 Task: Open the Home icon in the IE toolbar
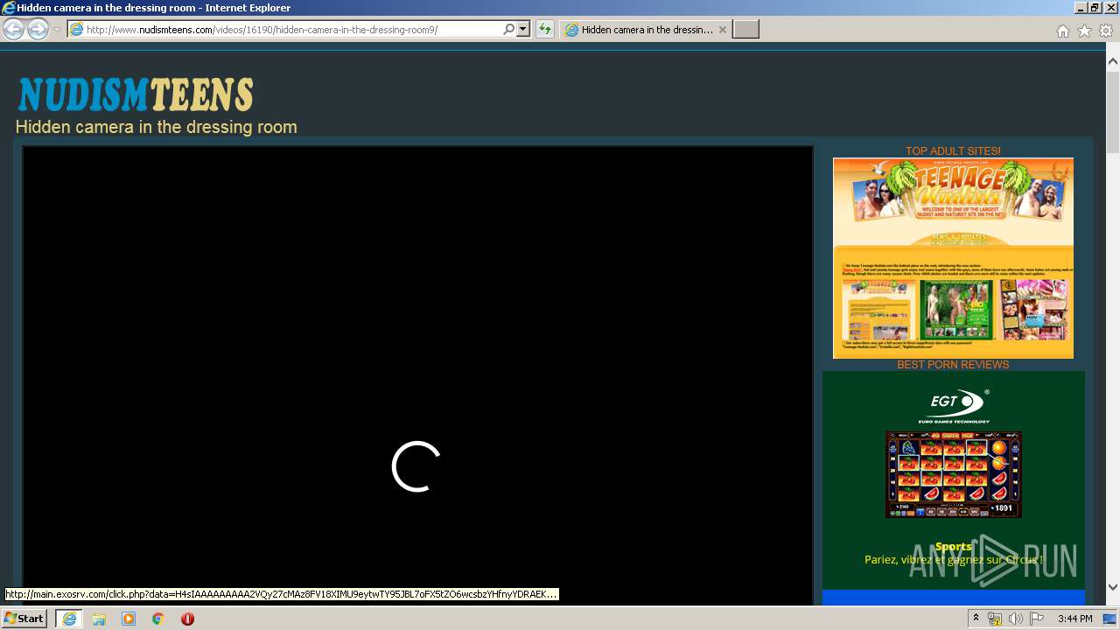click(1062, 31)
